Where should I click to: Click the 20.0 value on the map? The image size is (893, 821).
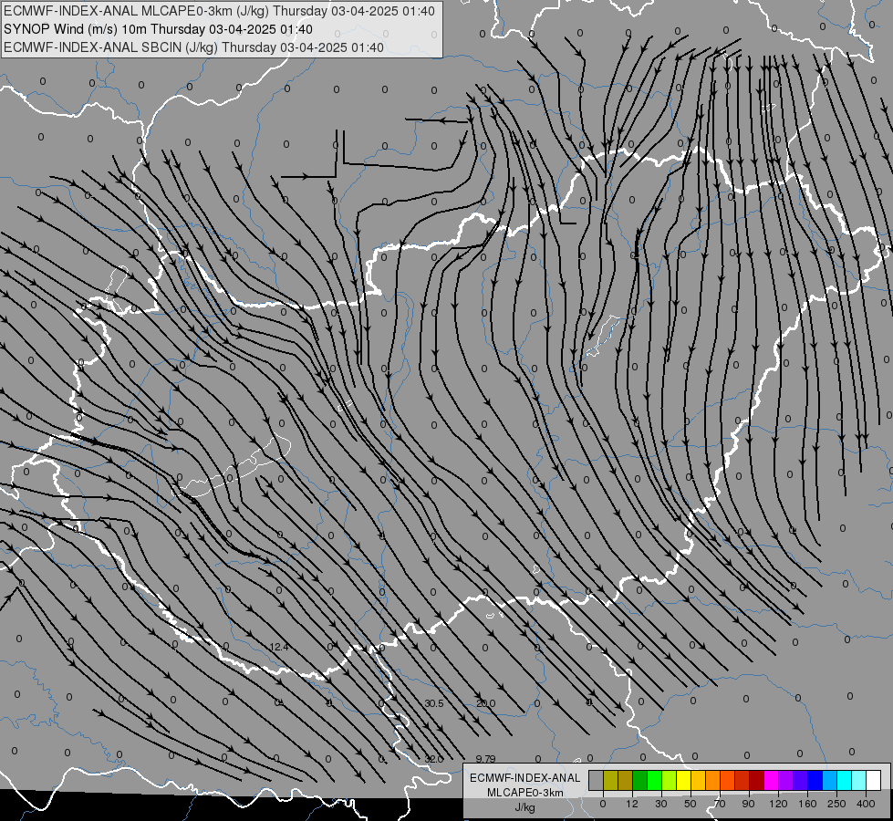pyautogui.click(x=486, y=703)
